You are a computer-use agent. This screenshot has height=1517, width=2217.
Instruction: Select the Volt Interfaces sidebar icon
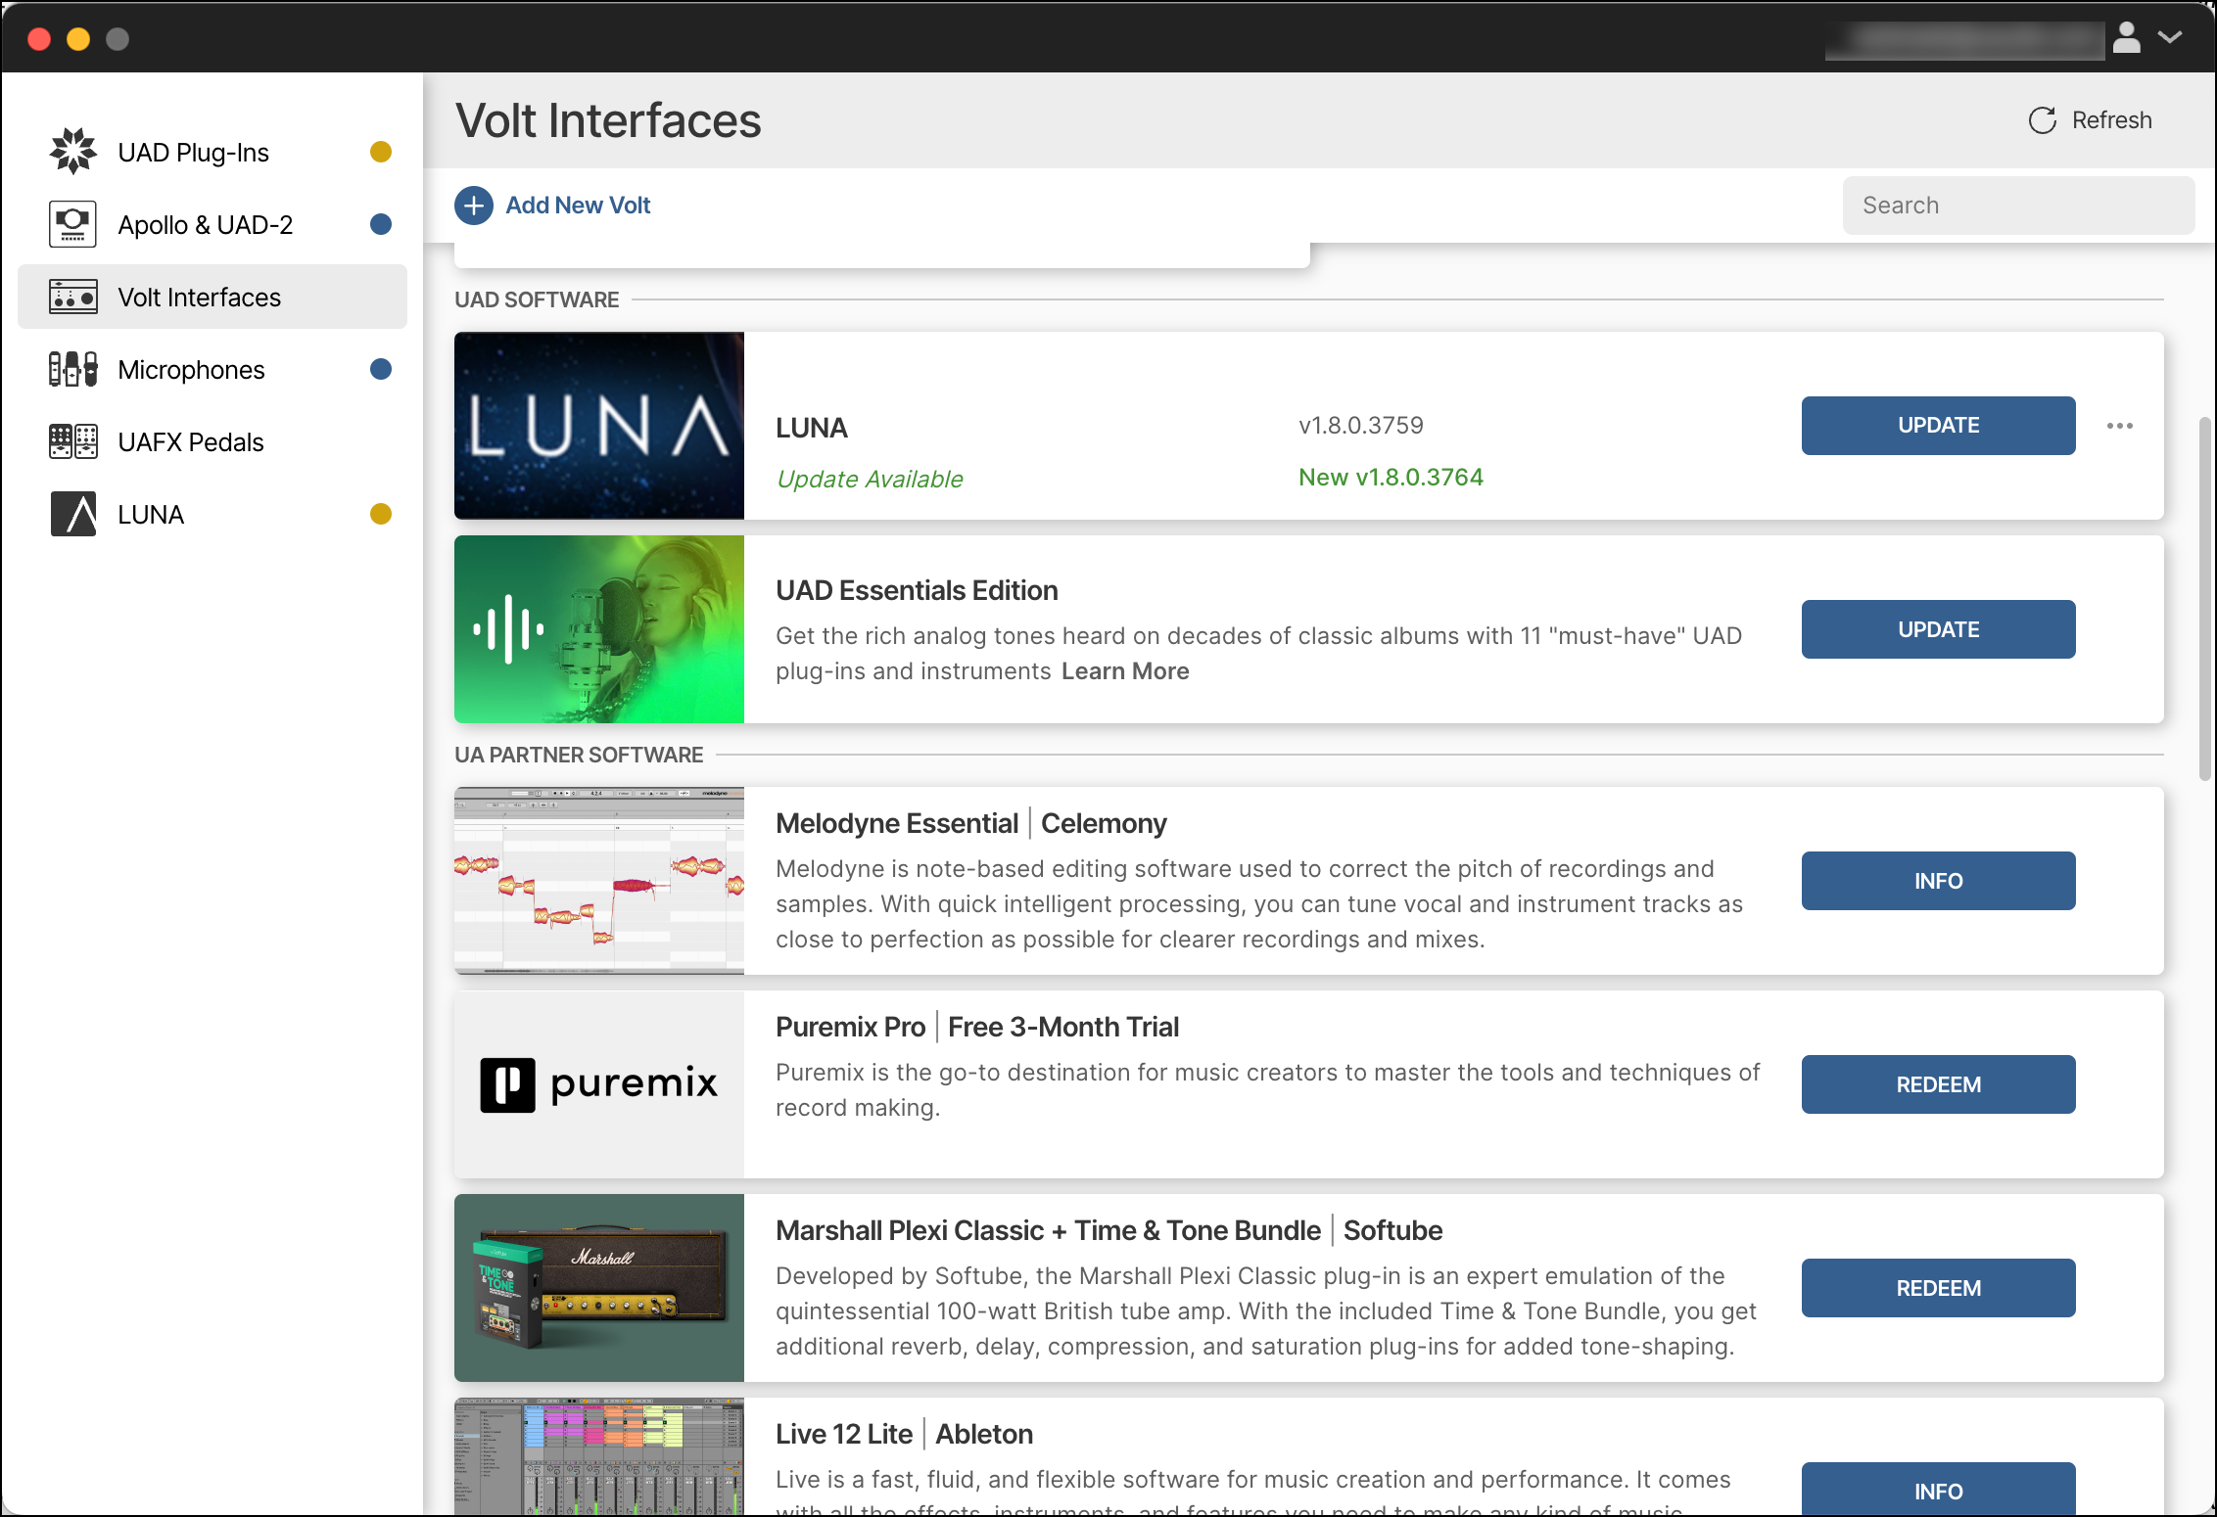click(72, 296)
